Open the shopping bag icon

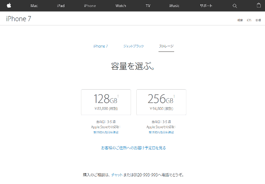pos(258,5)
